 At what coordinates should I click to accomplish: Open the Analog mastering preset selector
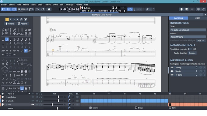[186, 67]
